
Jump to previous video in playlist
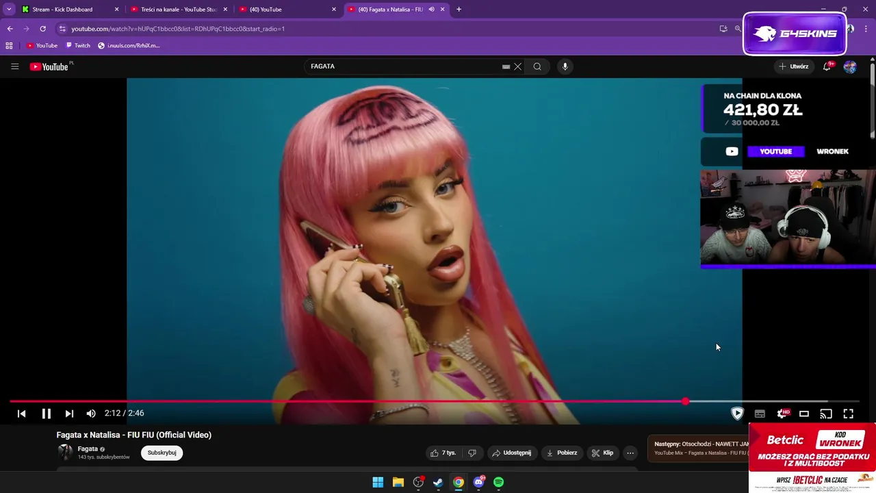(21, 414)
